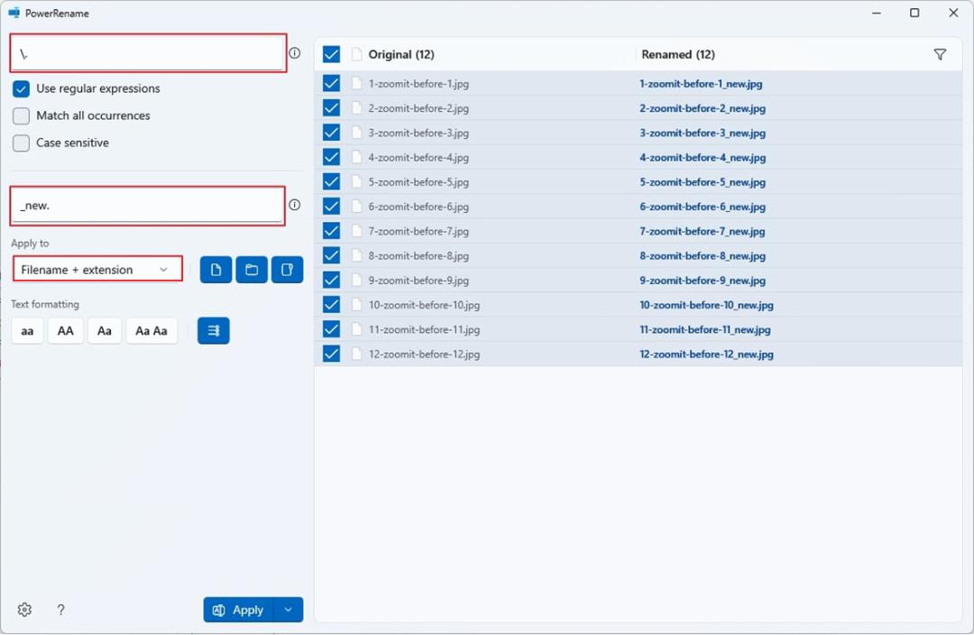Open the help question mark icon

point(60,610)
